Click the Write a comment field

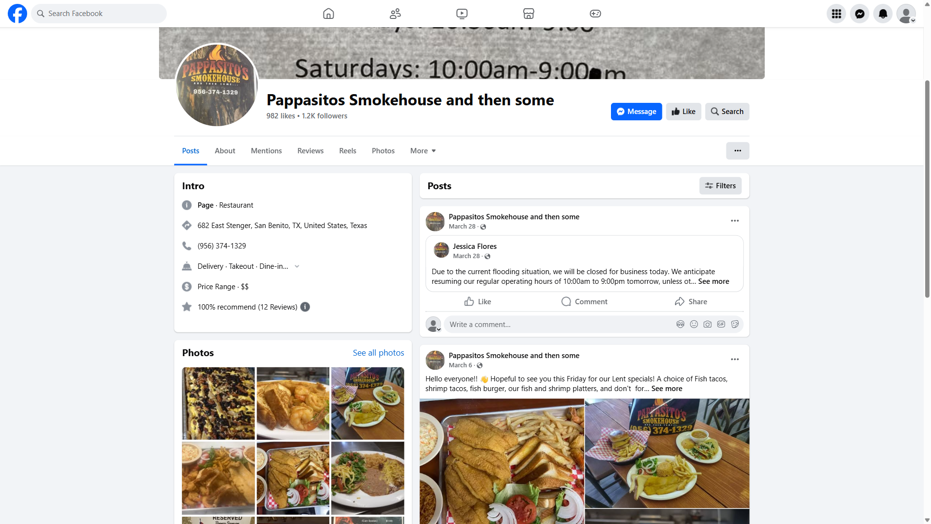(558, 324)
